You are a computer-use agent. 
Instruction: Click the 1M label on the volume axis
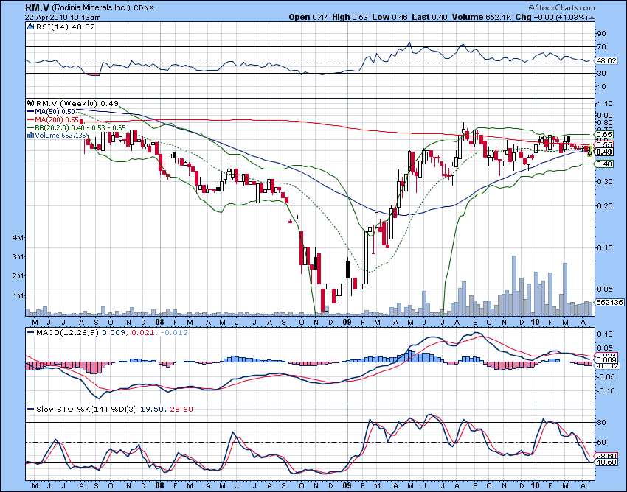point(18,296)
